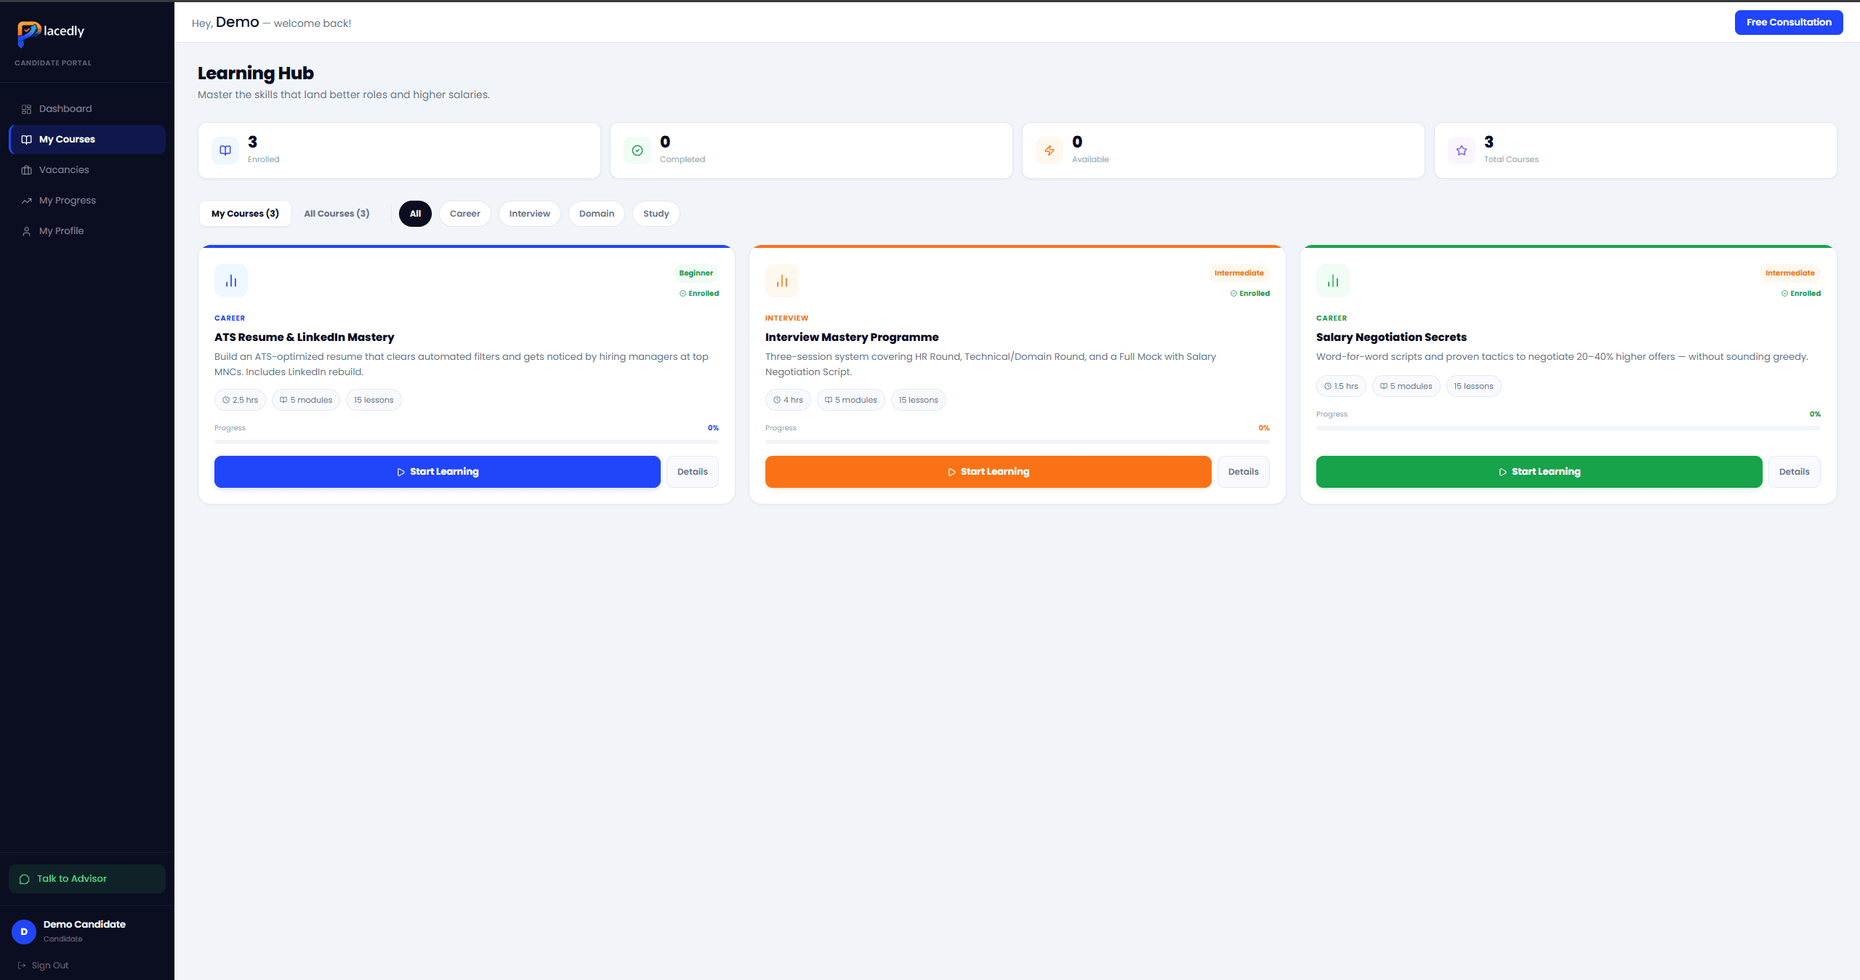Click the ATS Resume course progress bar
This screenshot has height=980, width=1860.
(467, 442)
